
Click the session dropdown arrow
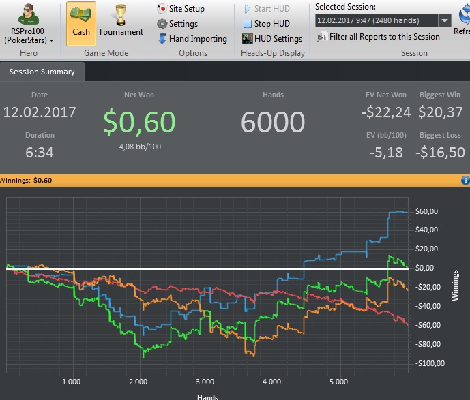click(x=445, y=20)
